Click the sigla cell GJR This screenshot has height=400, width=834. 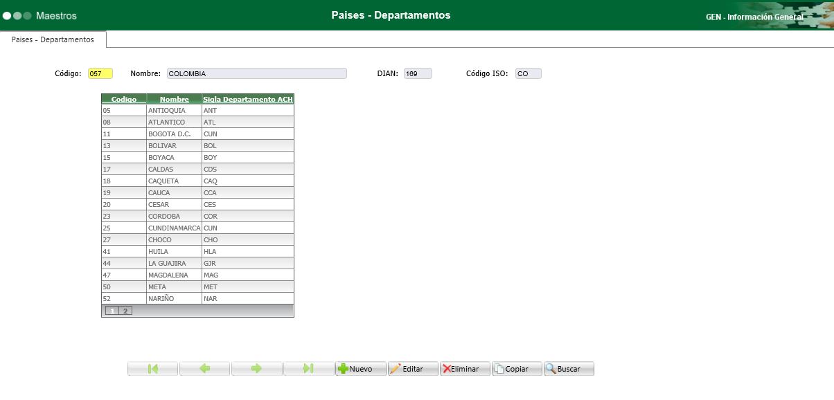click(248, 263)
